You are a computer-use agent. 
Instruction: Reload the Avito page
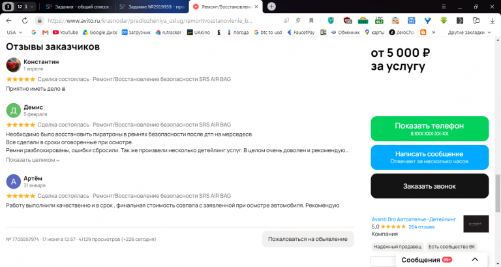pos(25,20)
